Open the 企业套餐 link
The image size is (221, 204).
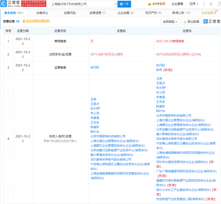pyautogui.click(x=177, y=4)
